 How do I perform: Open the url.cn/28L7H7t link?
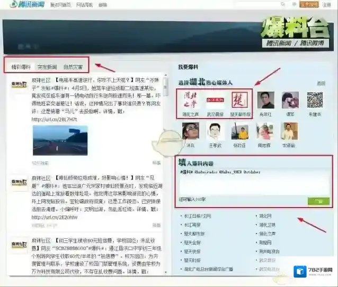tap(54, 119)
